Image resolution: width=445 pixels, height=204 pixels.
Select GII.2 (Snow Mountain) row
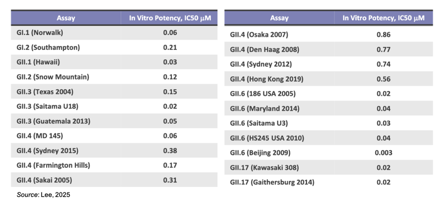(53, 77)
